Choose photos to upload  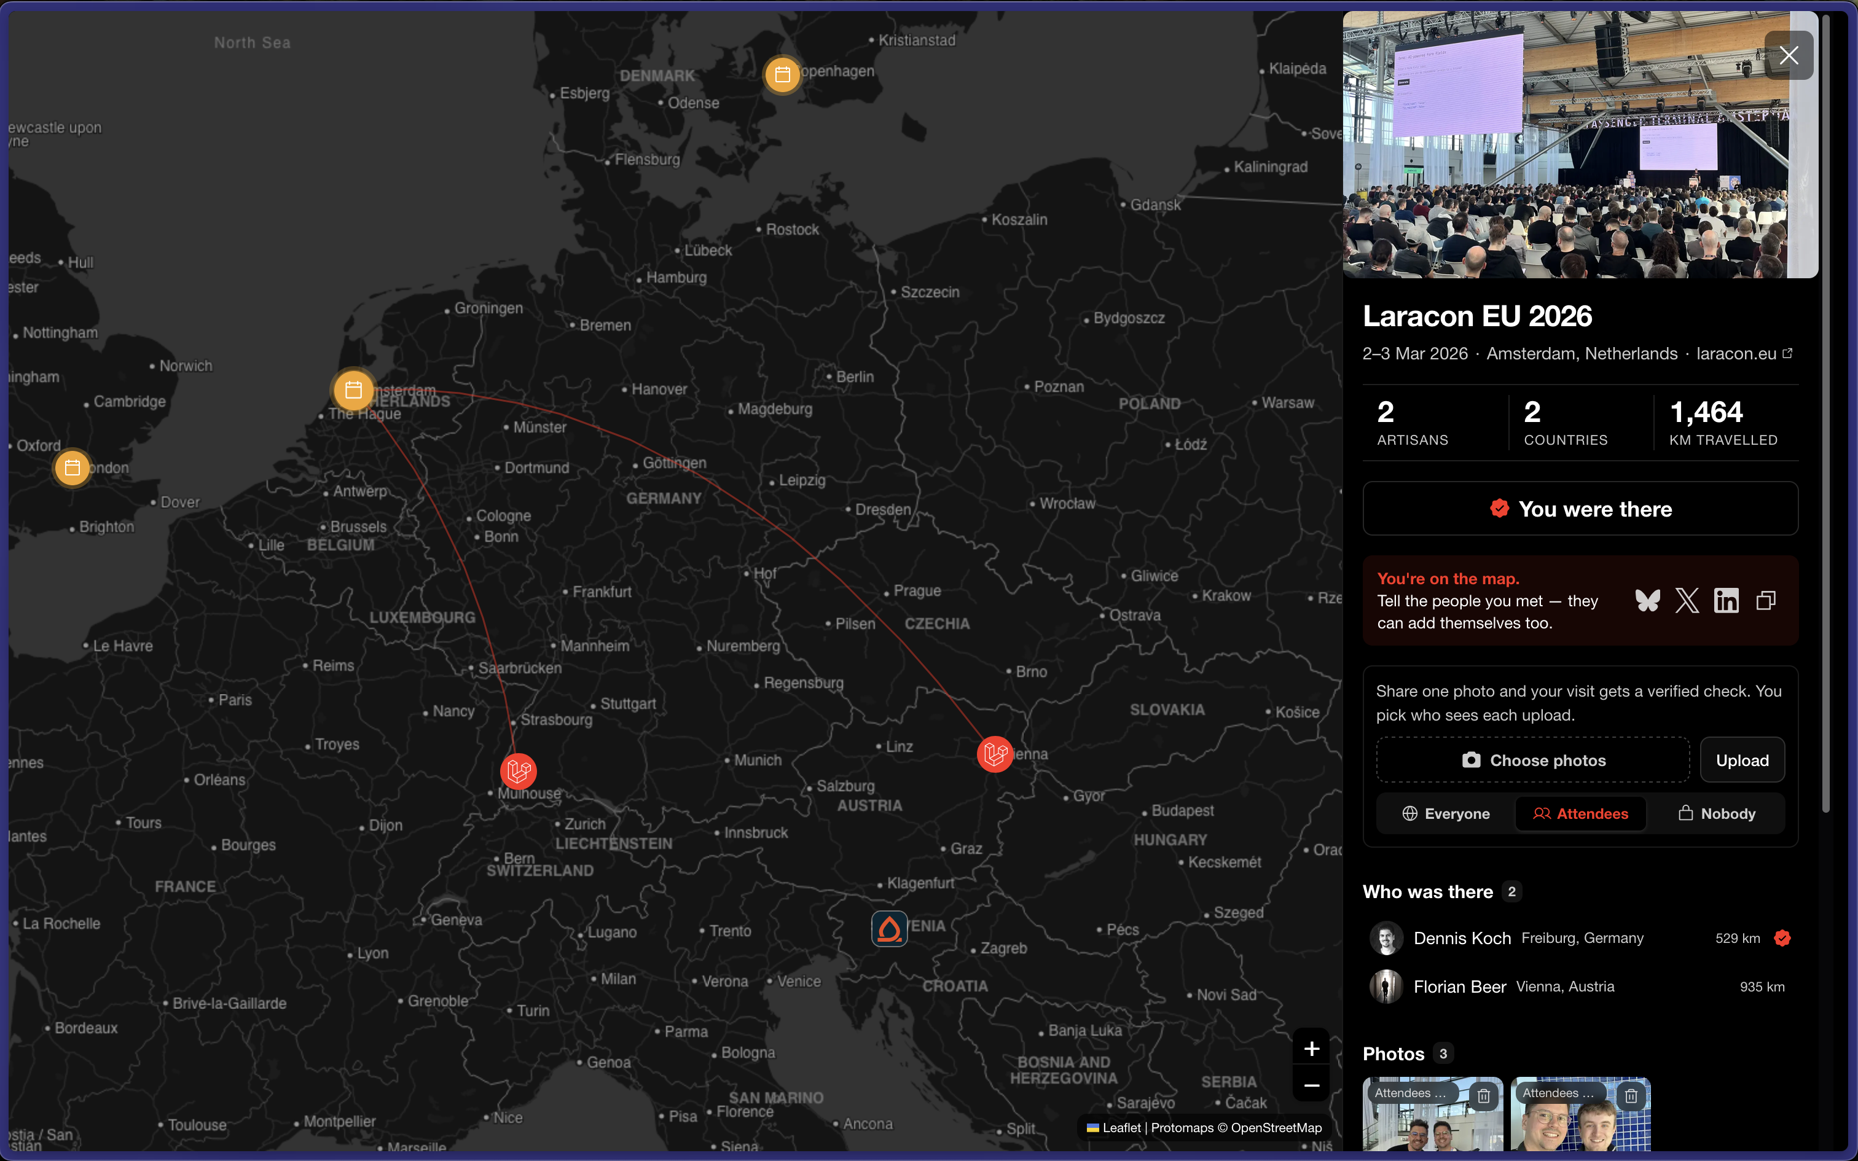coord(1533,760)
